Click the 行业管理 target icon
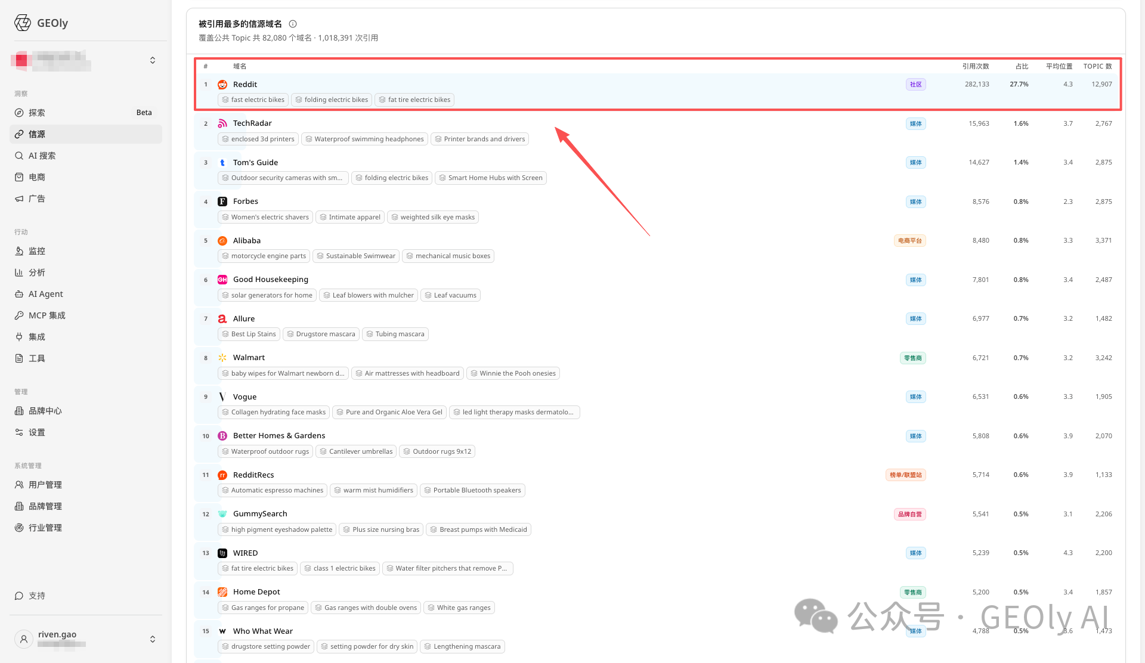Image resolution: width=1145 pixels, height=663 pixels. point(19,528)
